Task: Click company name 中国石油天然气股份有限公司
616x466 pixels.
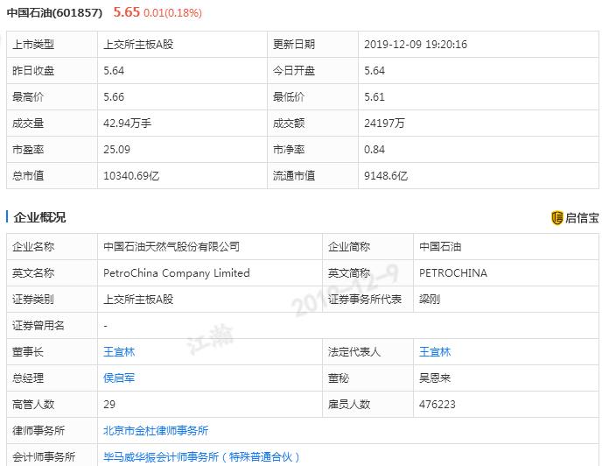Action: pyautogui.click(x=171, y=246)
